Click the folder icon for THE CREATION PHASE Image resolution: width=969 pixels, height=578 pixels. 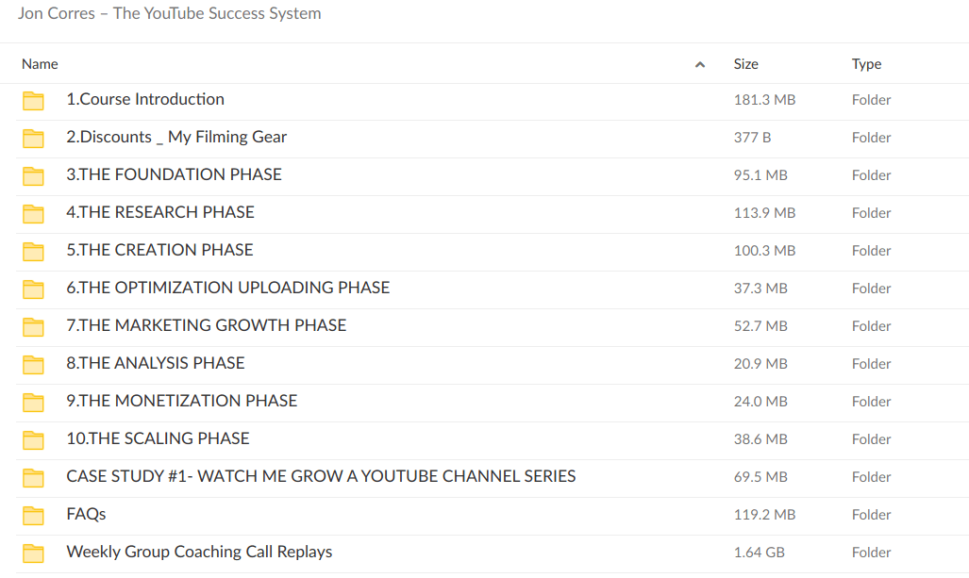(x=33, y=251)
